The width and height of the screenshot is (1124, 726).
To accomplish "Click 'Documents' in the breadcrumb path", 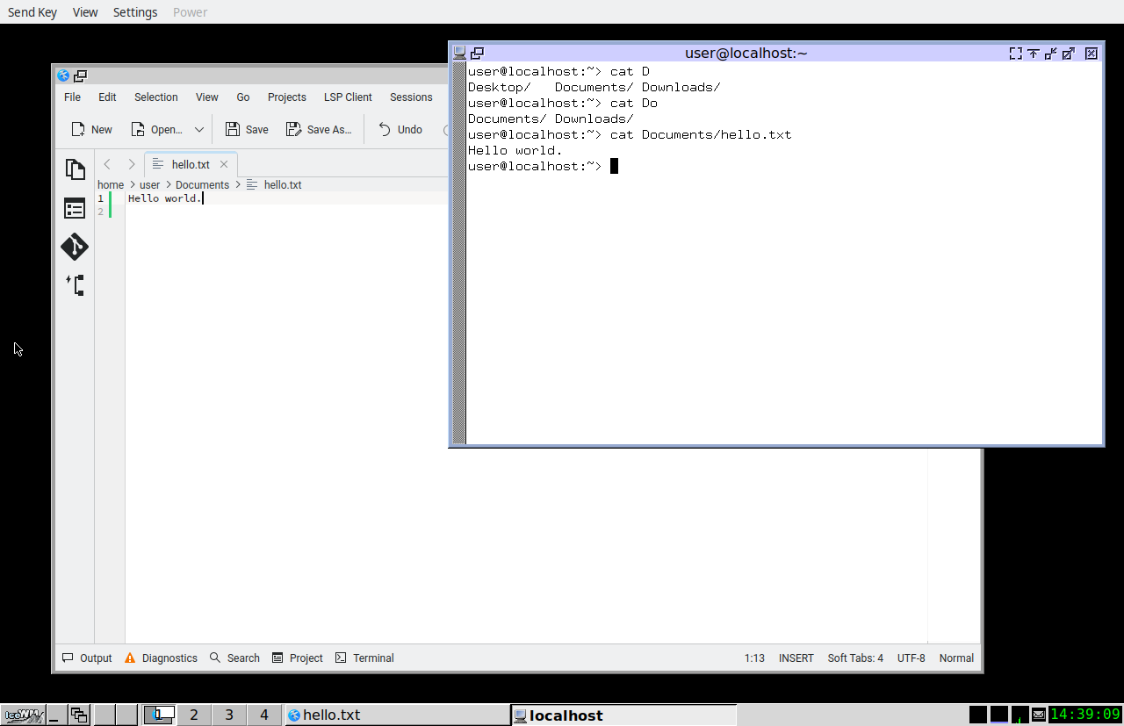I will (202, 184).
